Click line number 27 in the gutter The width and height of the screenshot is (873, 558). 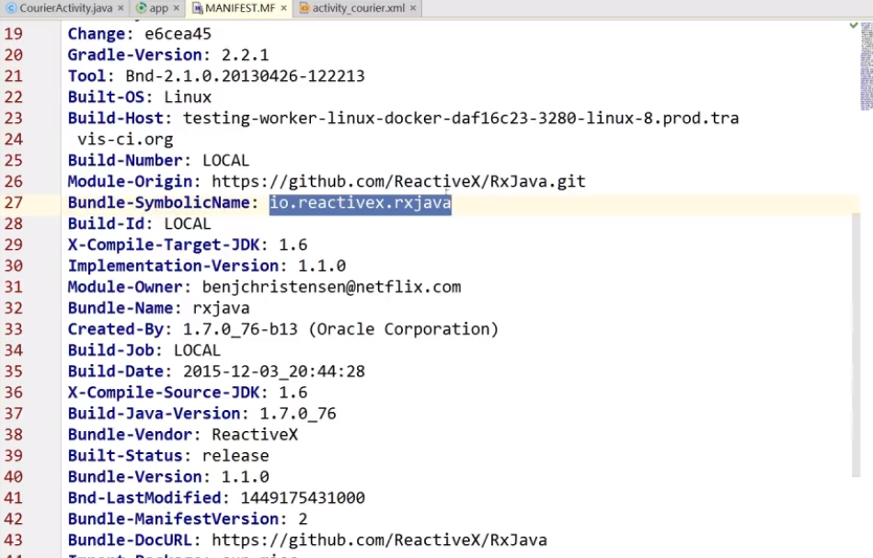click(x=14, y=202)
